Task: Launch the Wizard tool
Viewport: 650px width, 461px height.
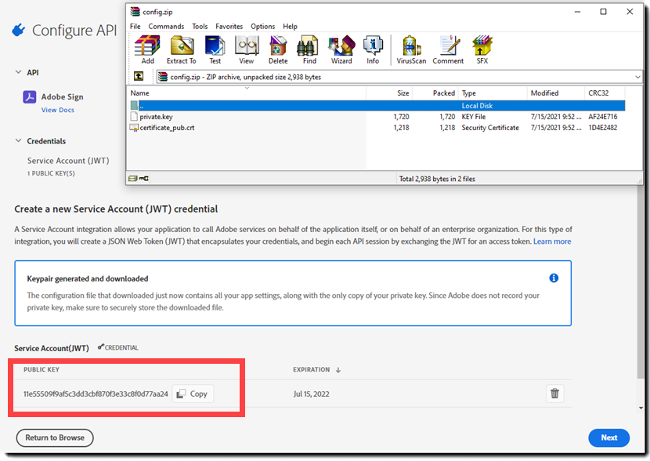Action: pyautogui.click(x=341, y=49)
